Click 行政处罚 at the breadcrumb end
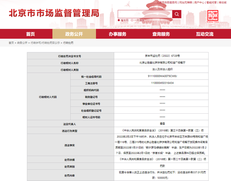Screen dimensions: 231x181 pos(68,43)
